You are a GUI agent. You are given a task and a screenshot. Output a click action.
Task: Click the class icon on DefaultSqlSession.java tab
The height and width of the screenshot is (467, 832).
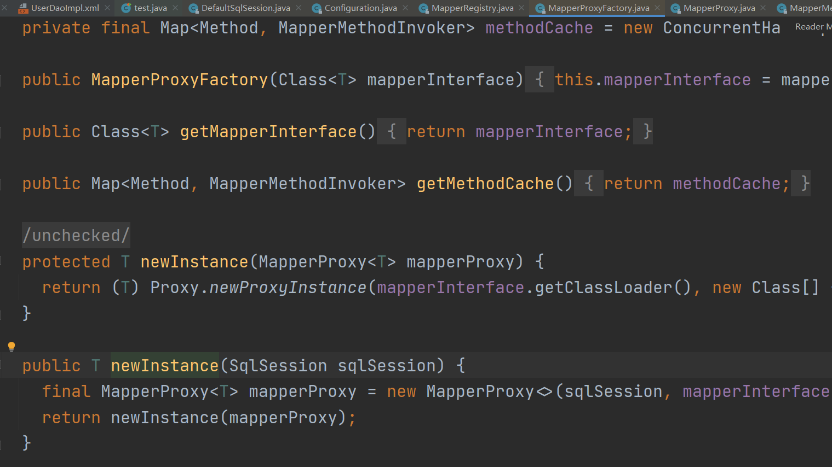[193, 8]
